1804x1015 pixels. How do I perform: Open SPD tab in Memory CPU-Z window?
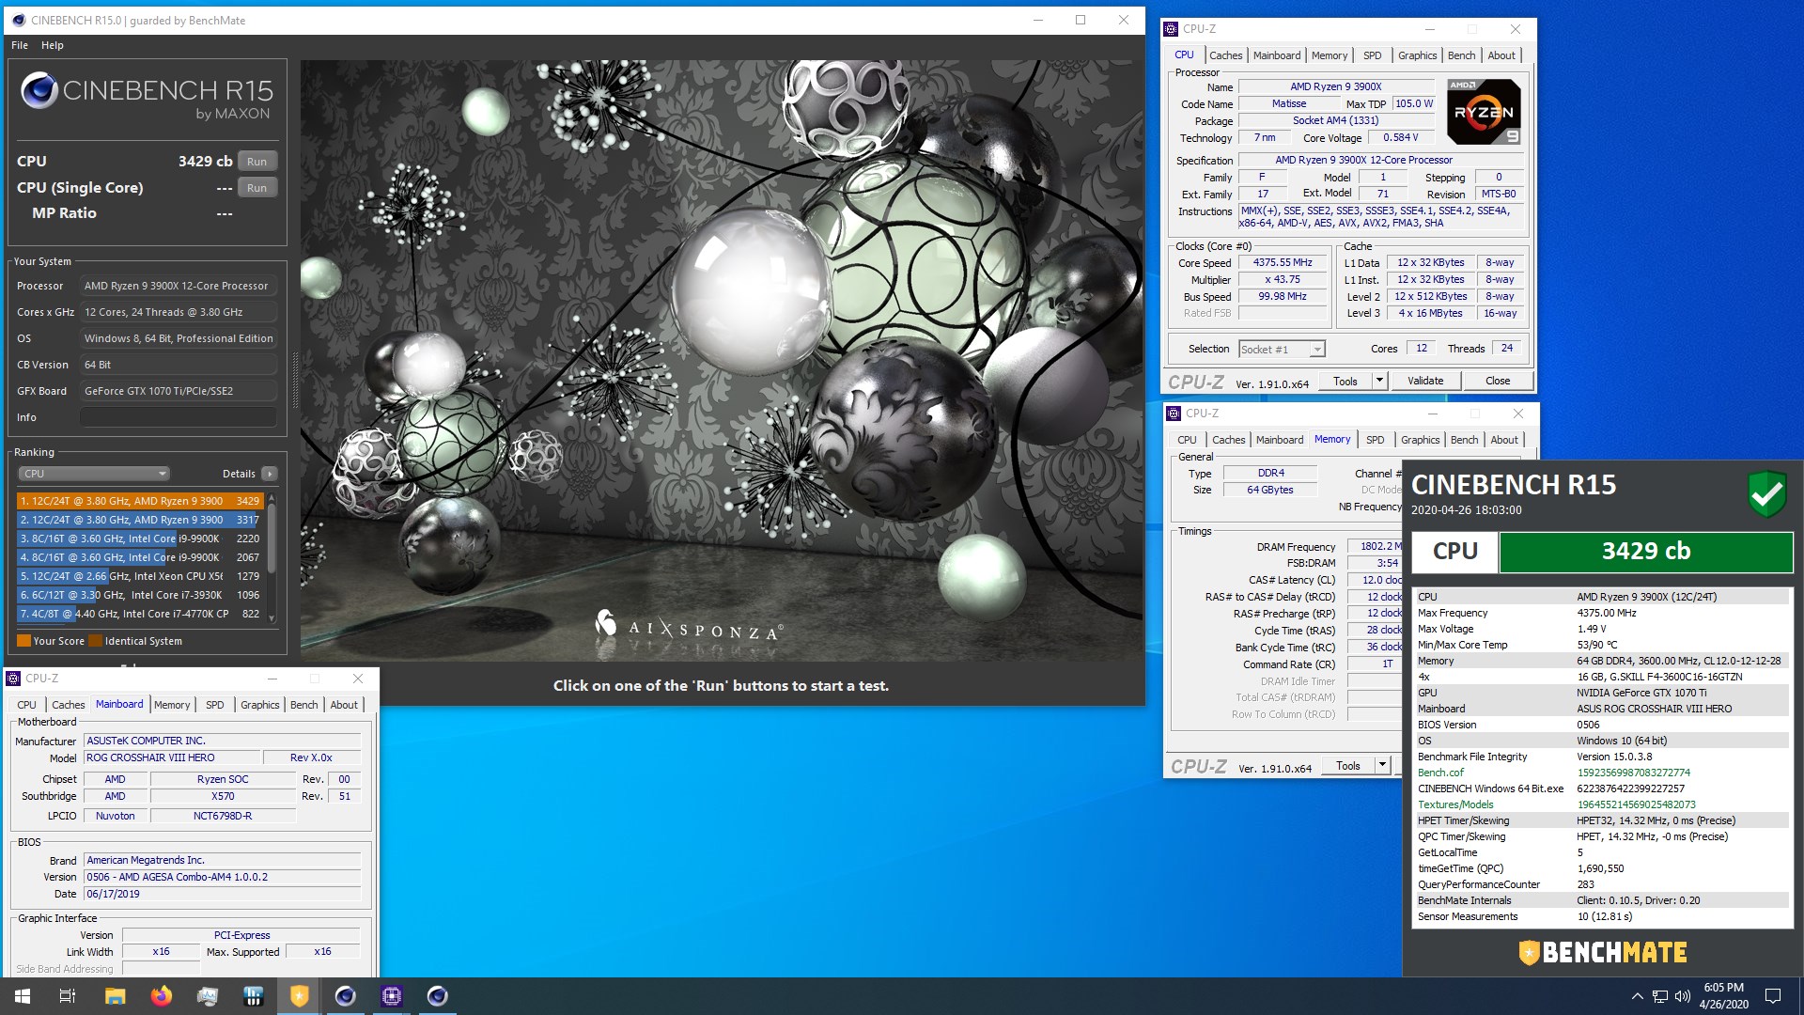pyautogui.click(x=1376, y=440)
